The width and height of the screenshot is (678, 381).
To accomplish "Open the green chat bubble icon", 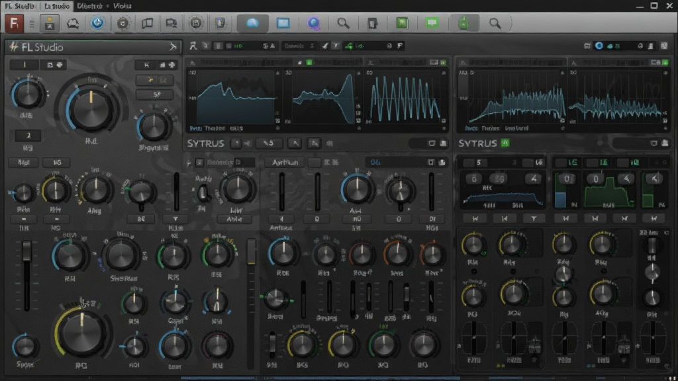I will [432, 23].
